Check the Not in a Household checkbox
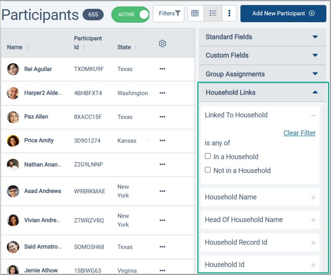Screen dimensions: 331x275 (x=208, y=170)
